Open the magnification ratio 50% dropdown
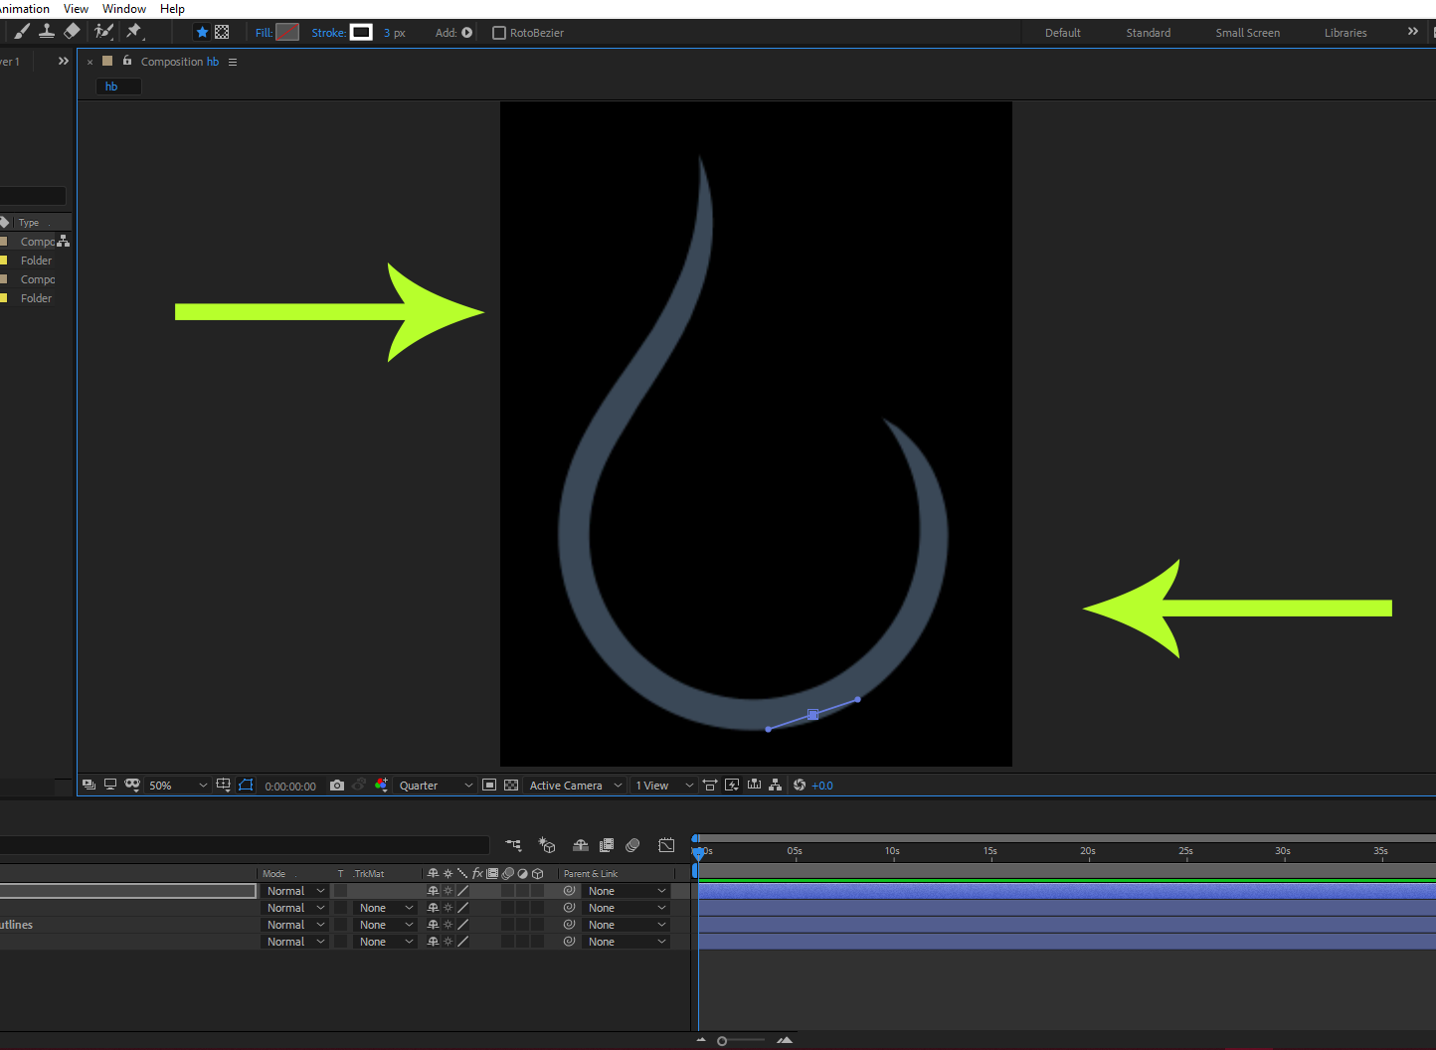 pos(177,785)
